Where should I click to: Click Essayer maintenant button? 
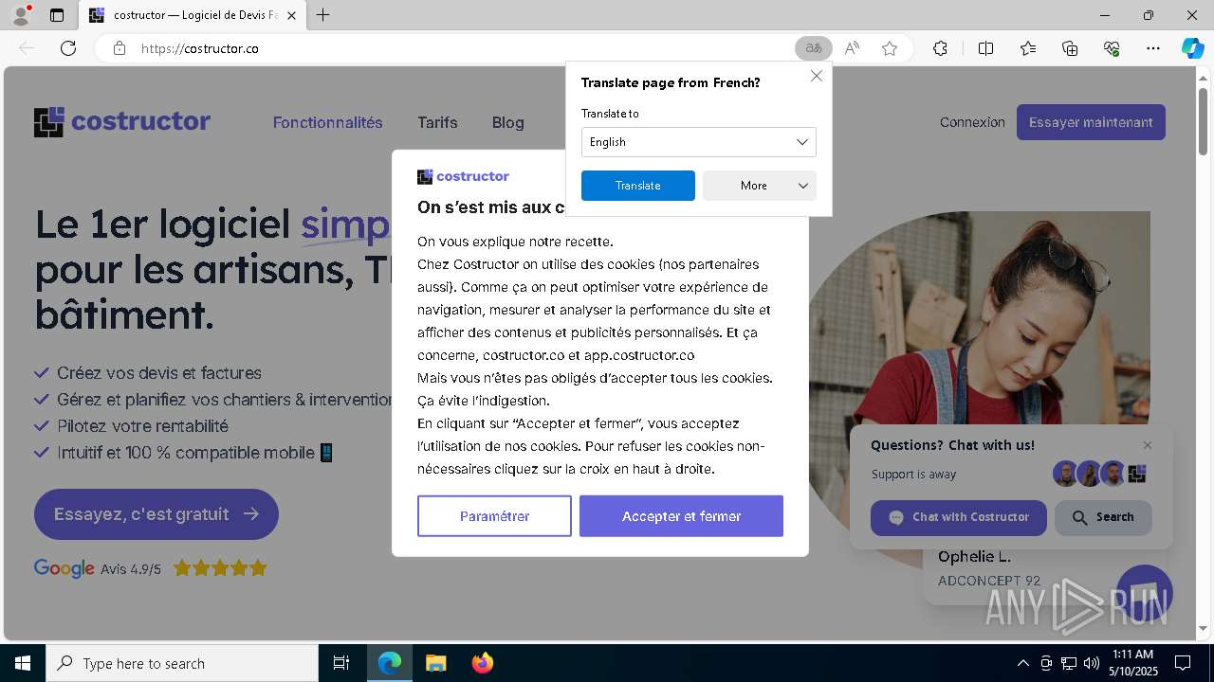tap(1091, 122)
